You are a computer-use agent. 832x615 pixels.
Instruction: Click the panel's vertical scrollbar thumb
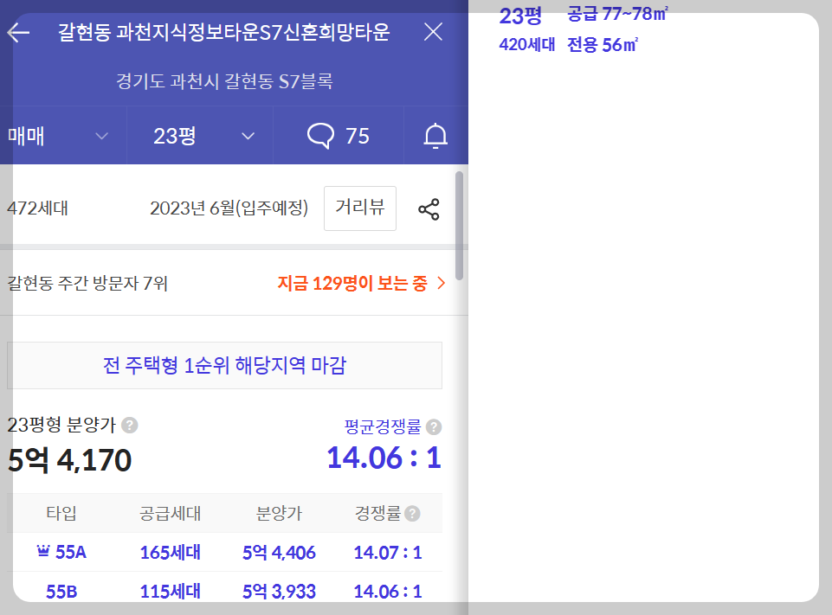pos(460,225)
